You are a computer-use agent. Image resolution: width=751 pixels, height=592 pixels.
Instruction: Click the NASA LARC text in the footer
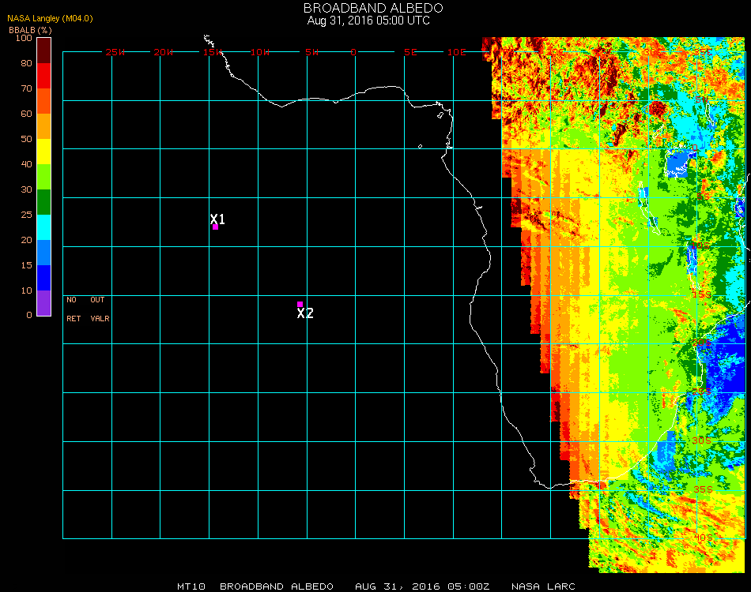[543, 586]
